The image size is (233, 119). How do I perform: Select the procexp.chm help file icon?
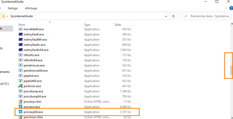pyautogui.click(x=20, y=102)
